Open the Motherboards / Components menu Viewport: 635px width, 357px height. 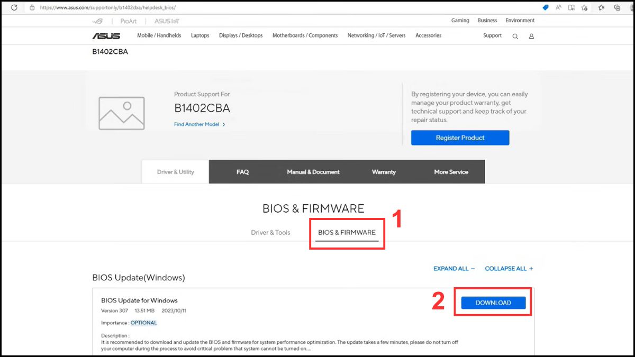click(x=305, y=35)
